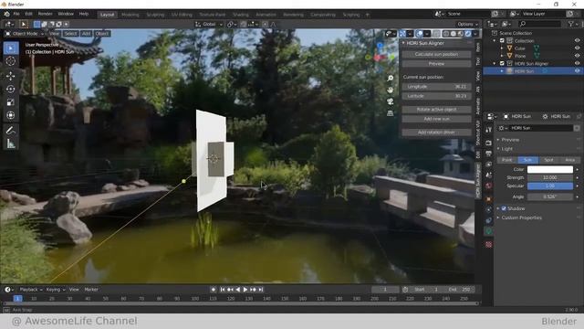Open the Window menu
Viewport: 584px width, 329px height.
point(66,14)
